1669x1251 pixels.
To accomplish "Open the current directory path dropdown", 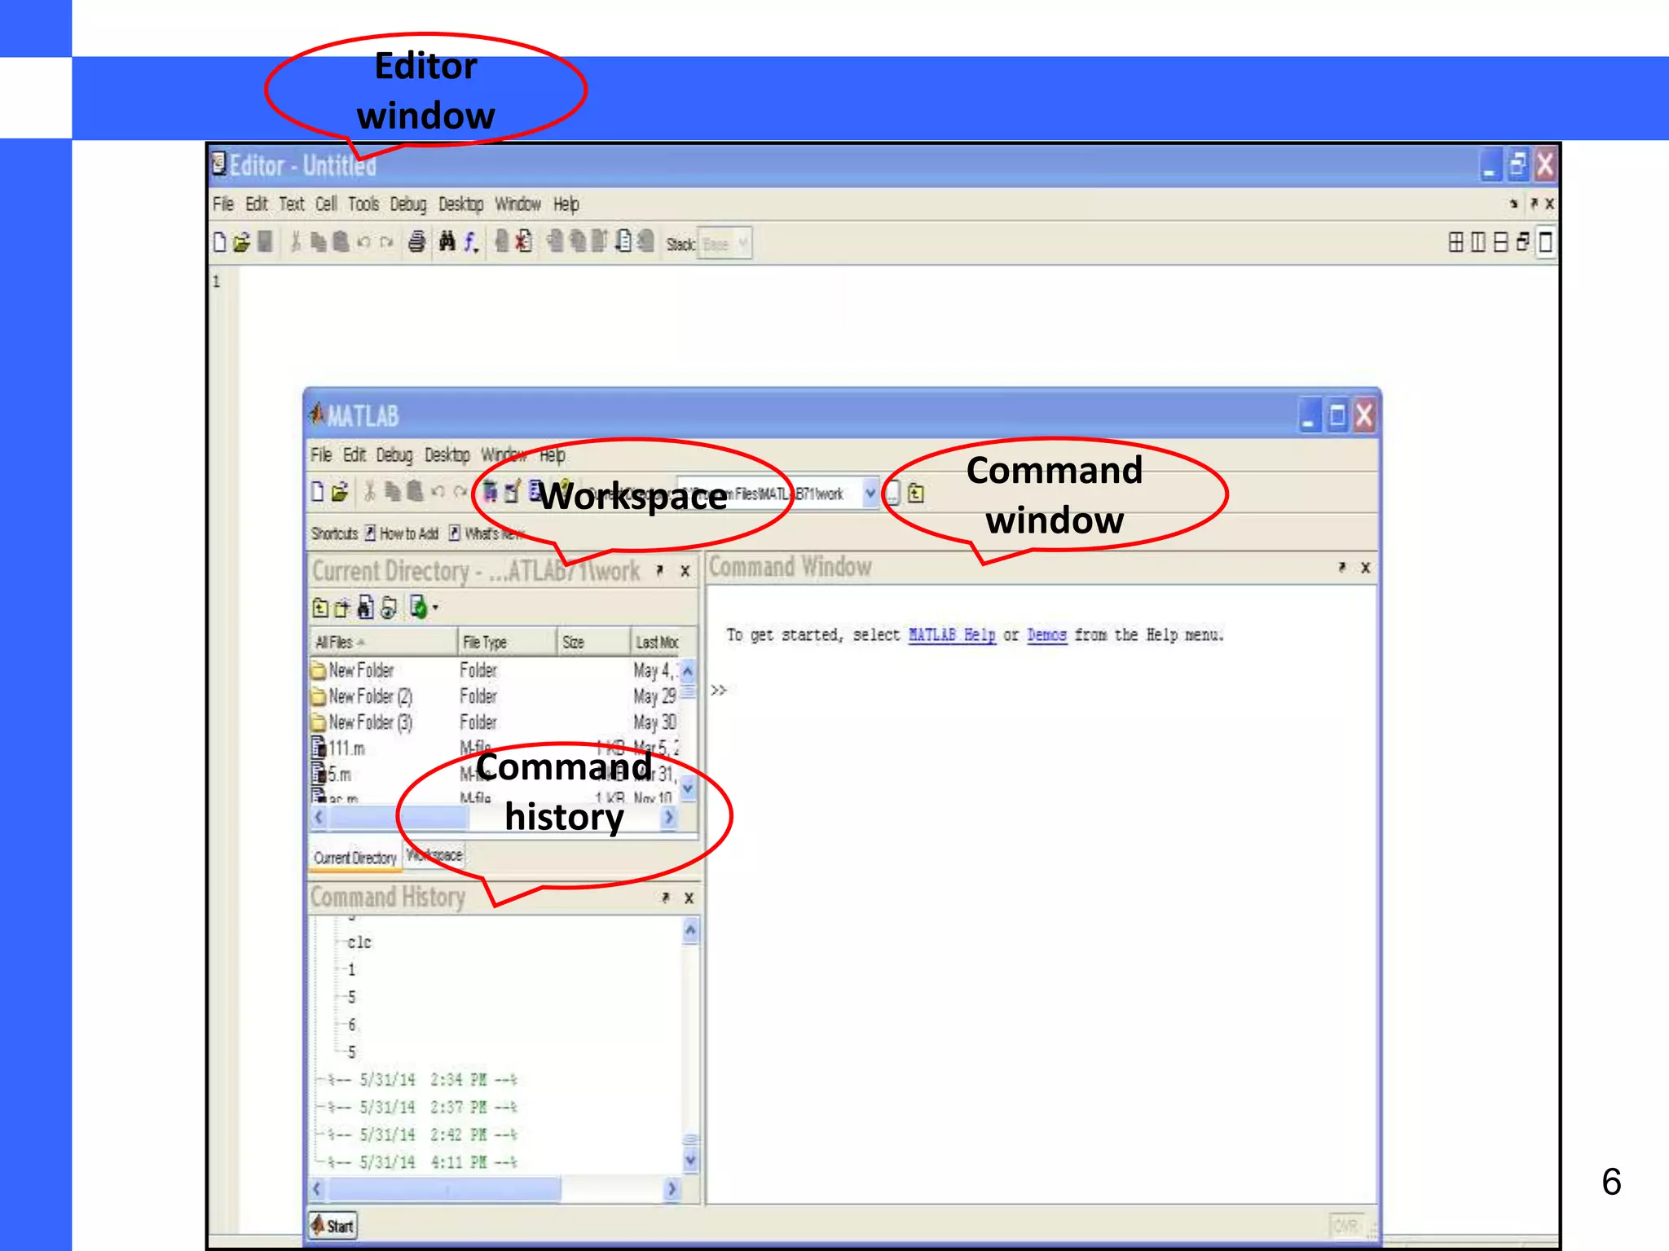I will 870,494.
